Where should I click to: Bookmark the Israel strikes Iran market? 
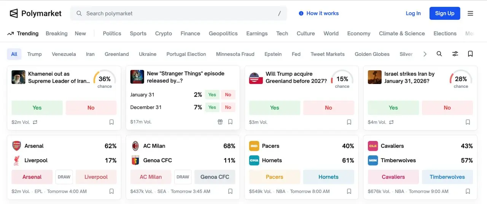pyautogui.click(x=468, y=122)
